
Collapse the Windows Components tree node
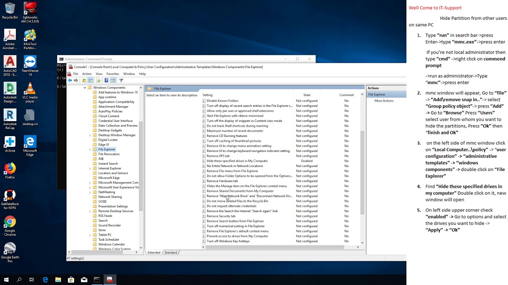[85, 87]
